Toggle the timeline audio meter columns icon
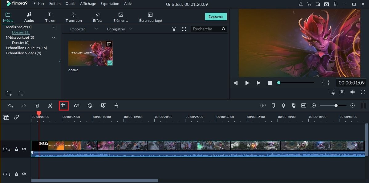 tap(363, 106)
